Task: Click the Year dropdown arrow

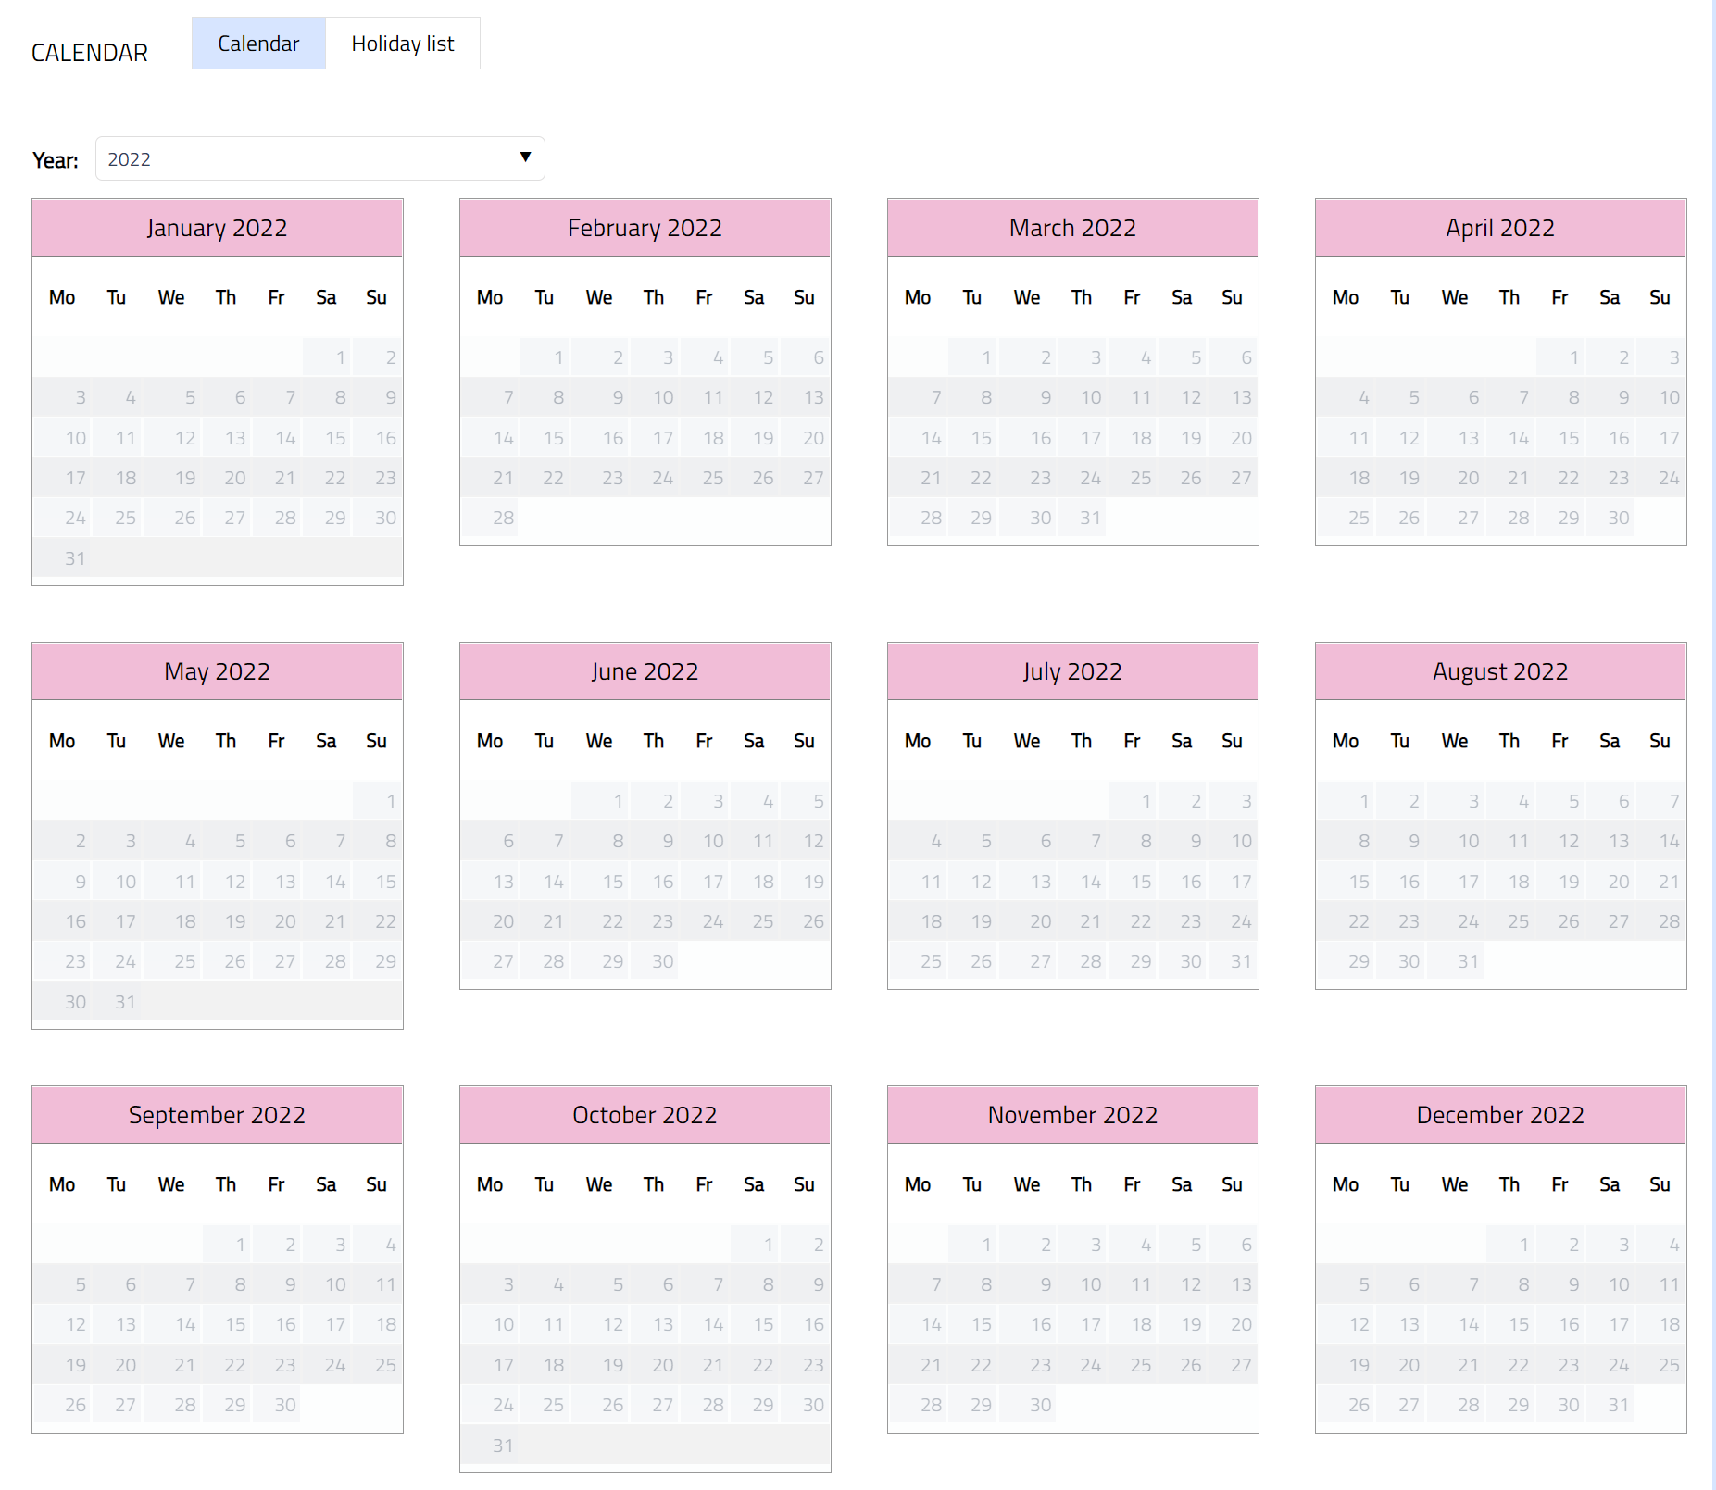Action: click(x=525, y=157)
